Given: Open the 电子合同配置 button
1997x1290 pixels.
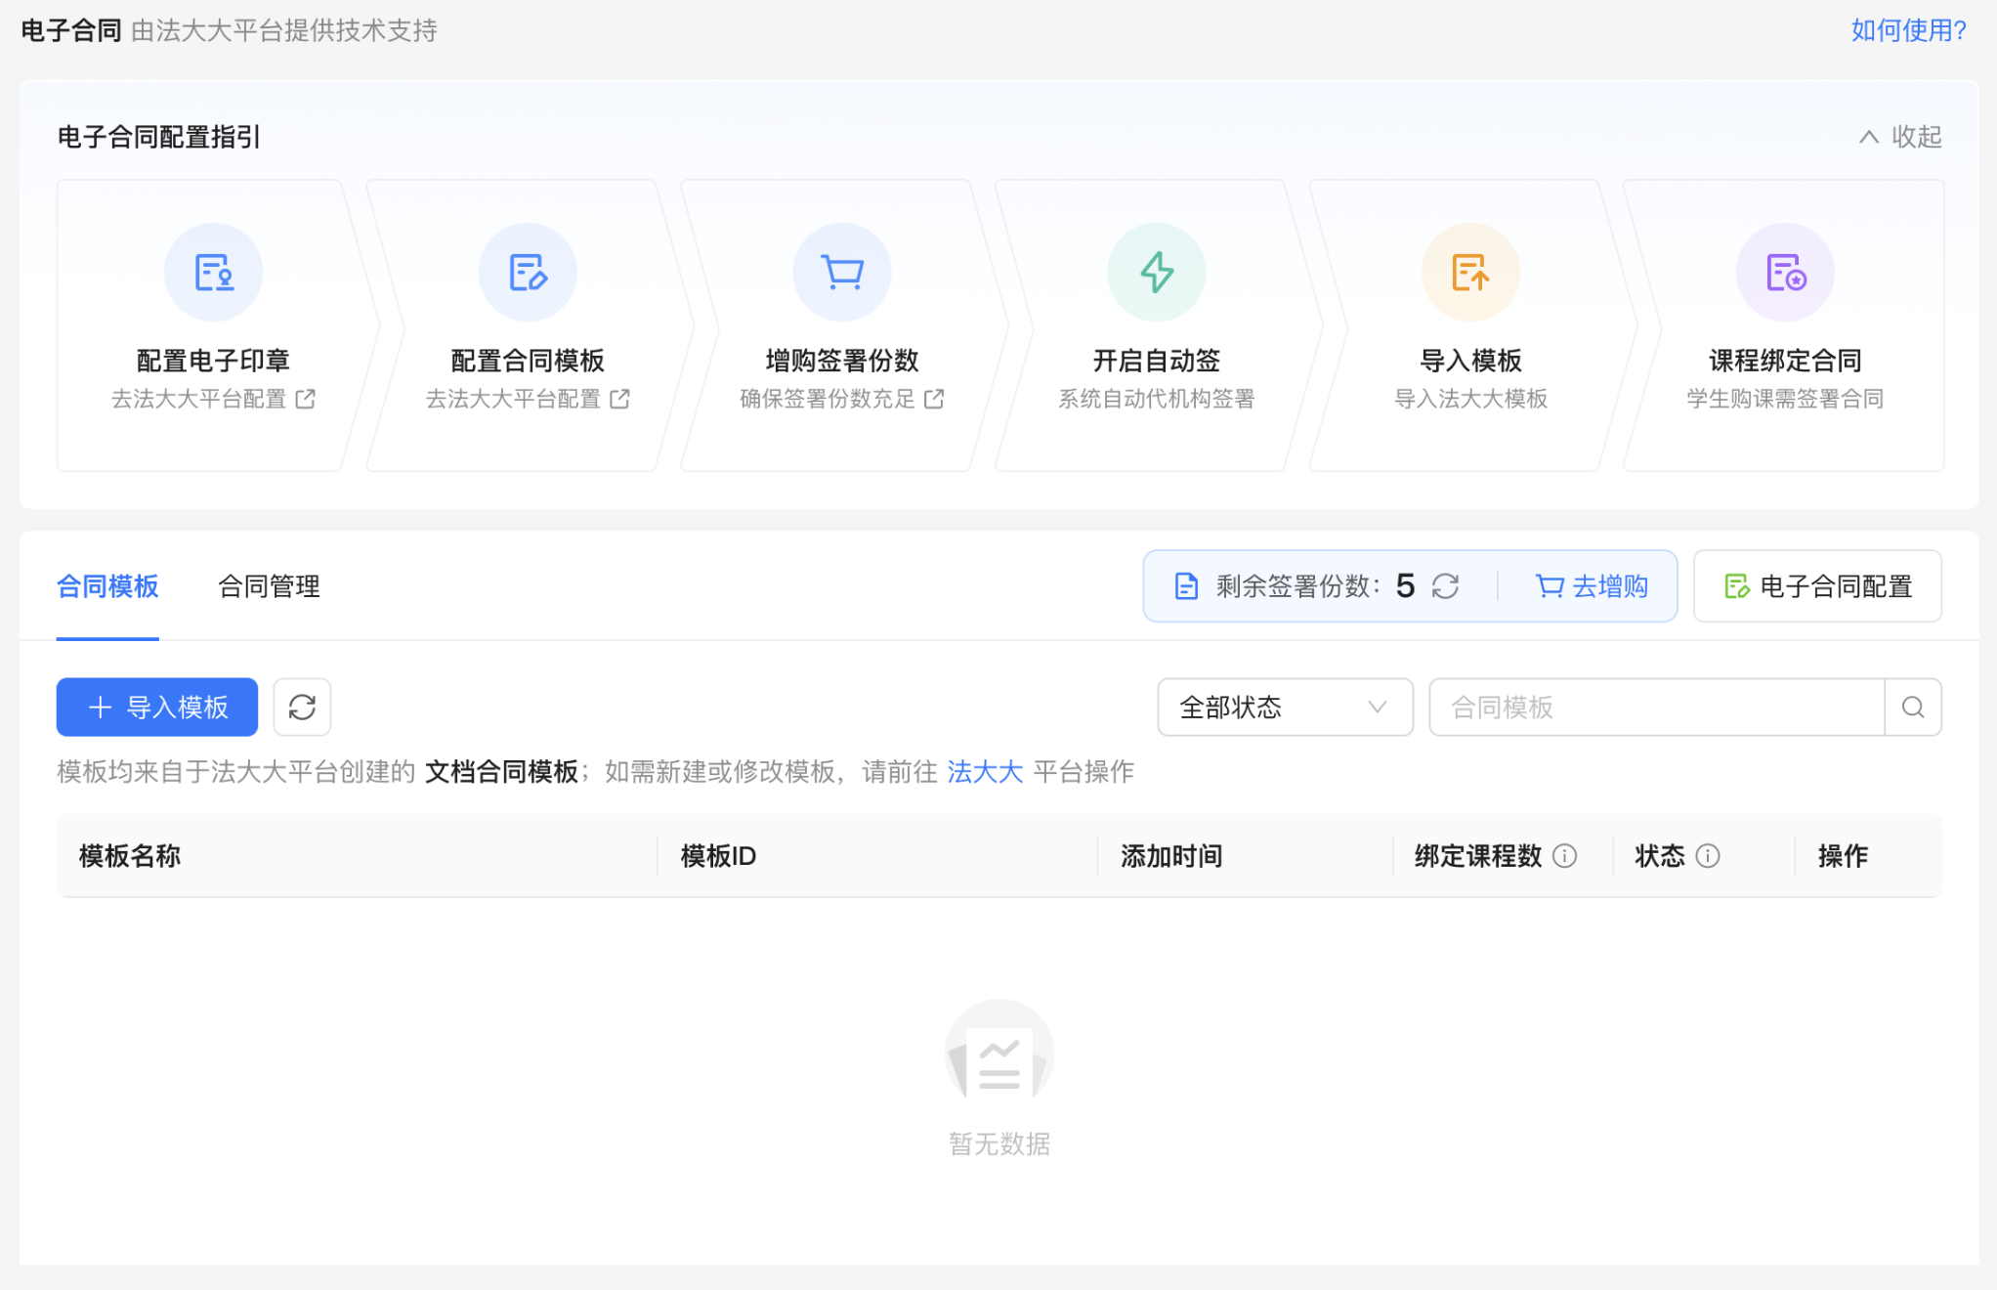Looking at the screenshot, I should click(1817, 586).
